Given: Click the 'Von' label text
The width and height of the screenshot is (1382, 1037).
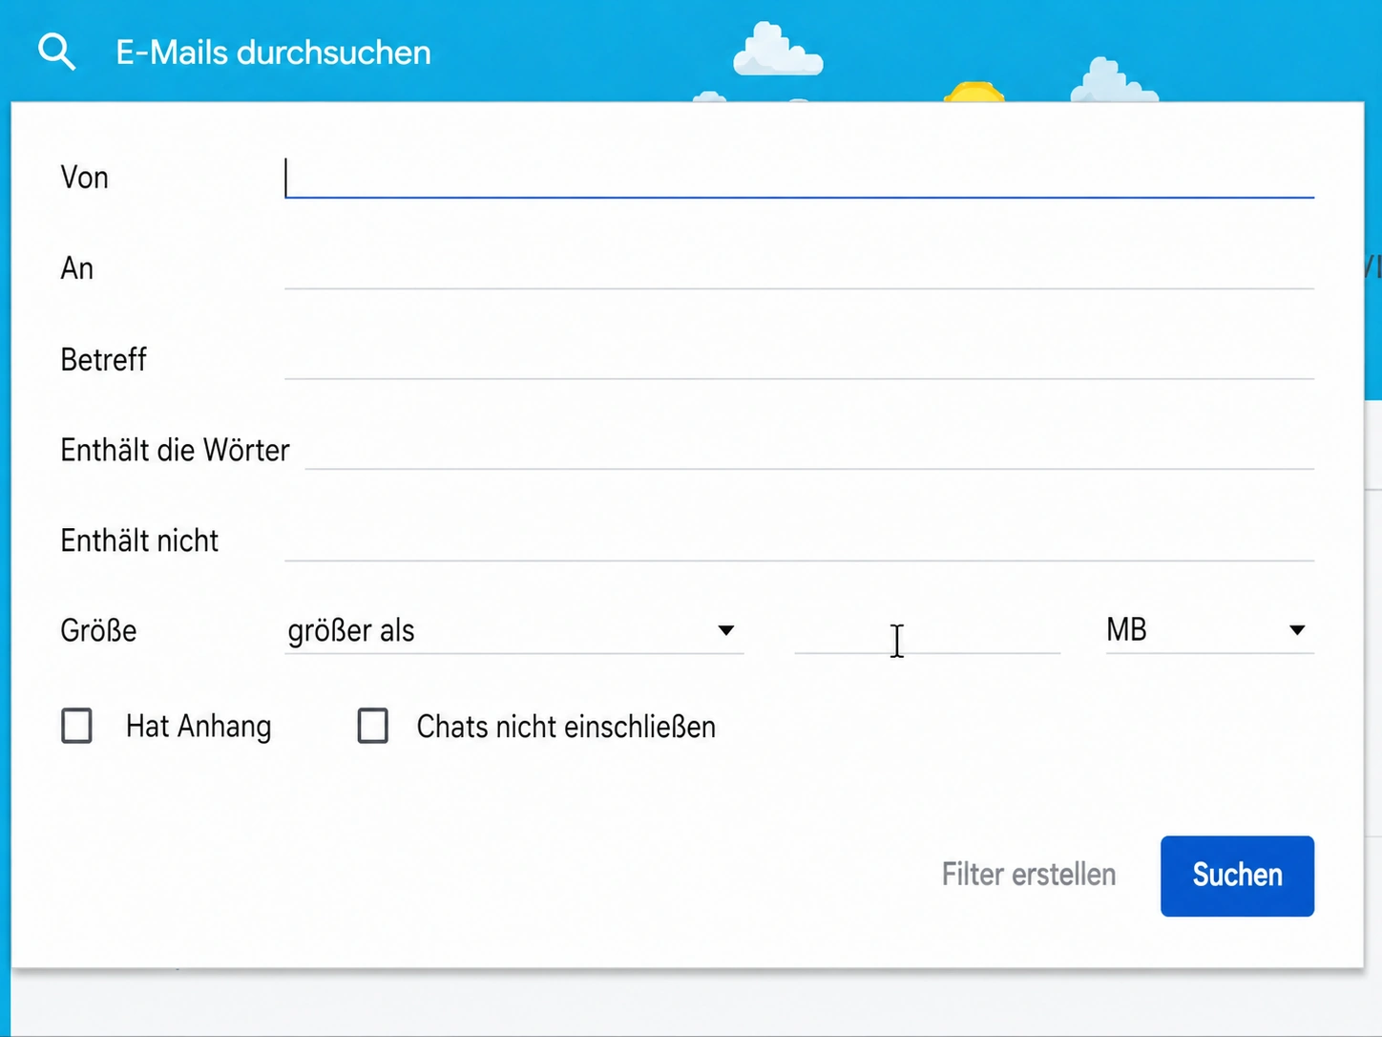Looking at the screenshot, I should click(x=84, y=178).
